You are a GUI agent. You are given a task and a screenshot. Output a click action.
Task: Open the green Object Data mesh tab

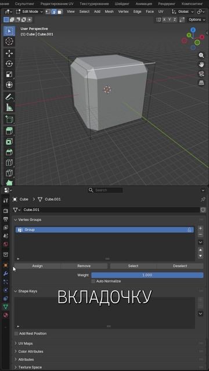pos(5,307)
